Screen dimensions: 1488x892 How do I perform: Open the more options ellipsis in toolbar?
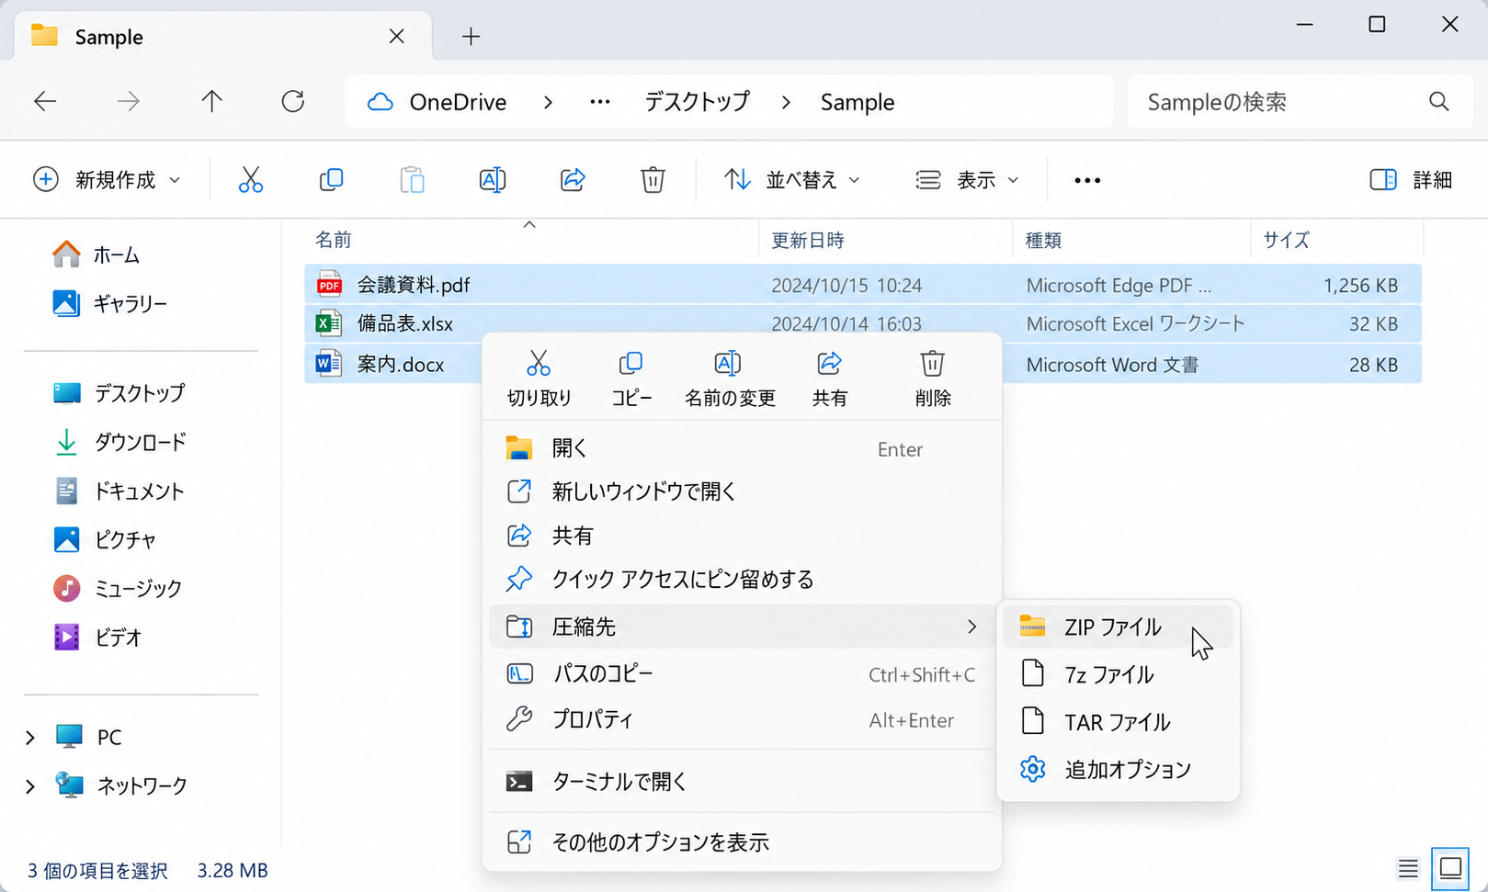(1087, 180)
